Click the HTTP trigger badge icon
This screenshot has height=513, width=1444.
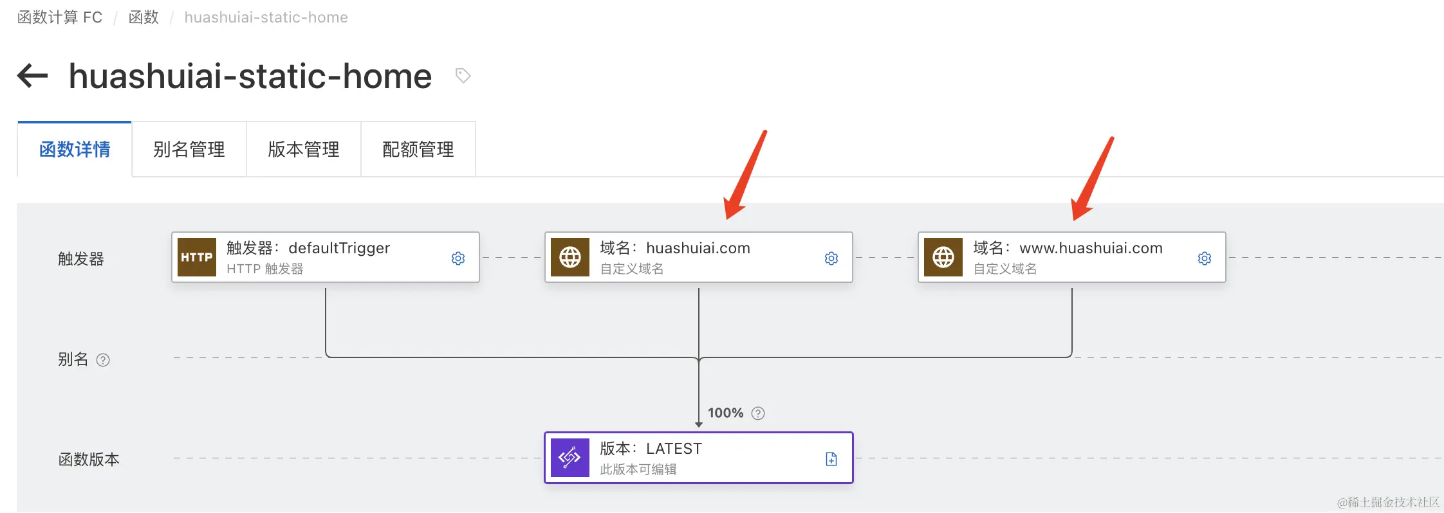(x=197, y=257)
